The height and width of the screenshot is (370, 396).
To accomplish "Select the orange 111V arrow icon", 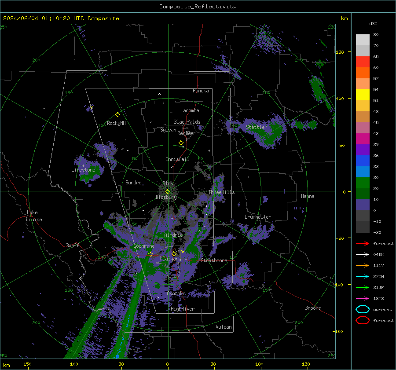I will pyautogui.click(x=363, y=265).
